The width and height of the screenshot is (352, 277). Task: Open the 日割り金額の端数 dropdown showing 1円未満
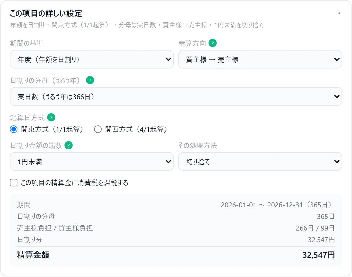point(92,161)
